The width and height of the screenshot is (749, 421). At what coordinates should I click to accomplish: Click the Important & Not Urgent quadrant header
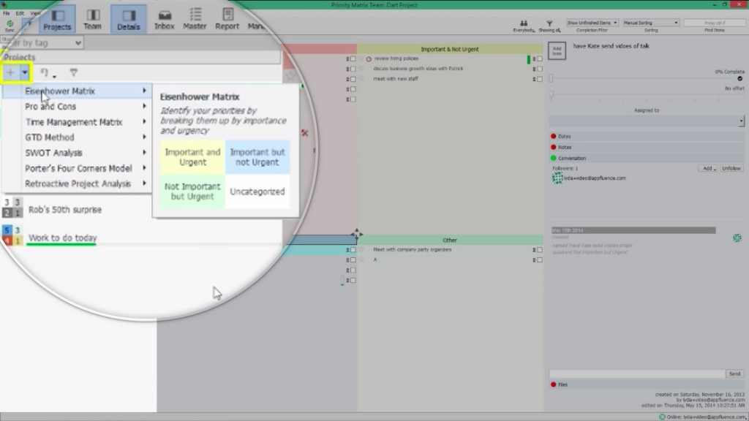point(450,49)
